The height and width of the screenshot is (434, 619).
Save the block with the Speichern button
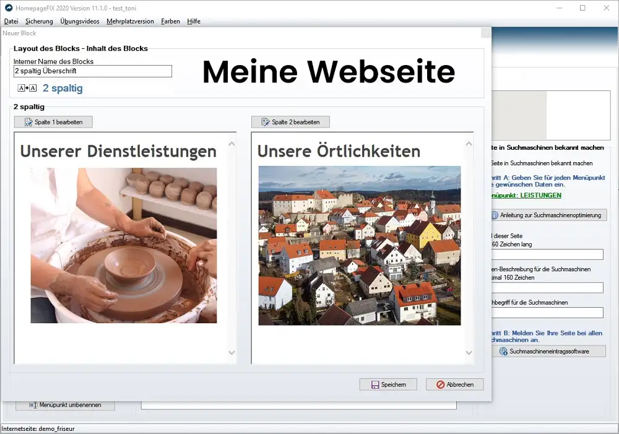click(388, 384)
